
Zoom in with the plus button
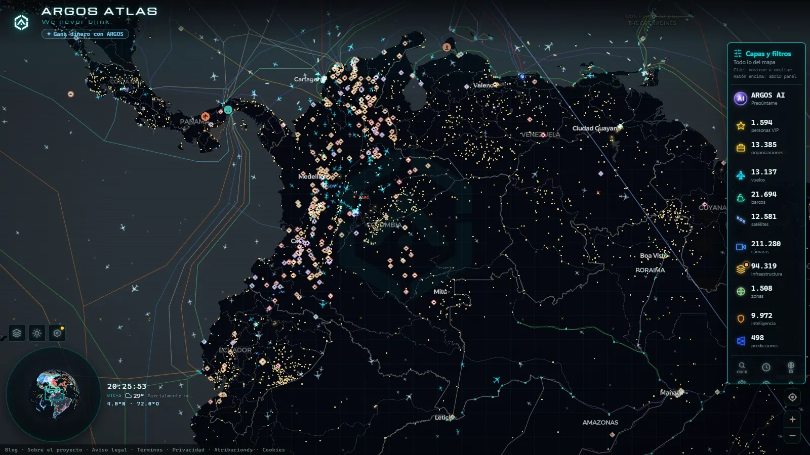792,419
